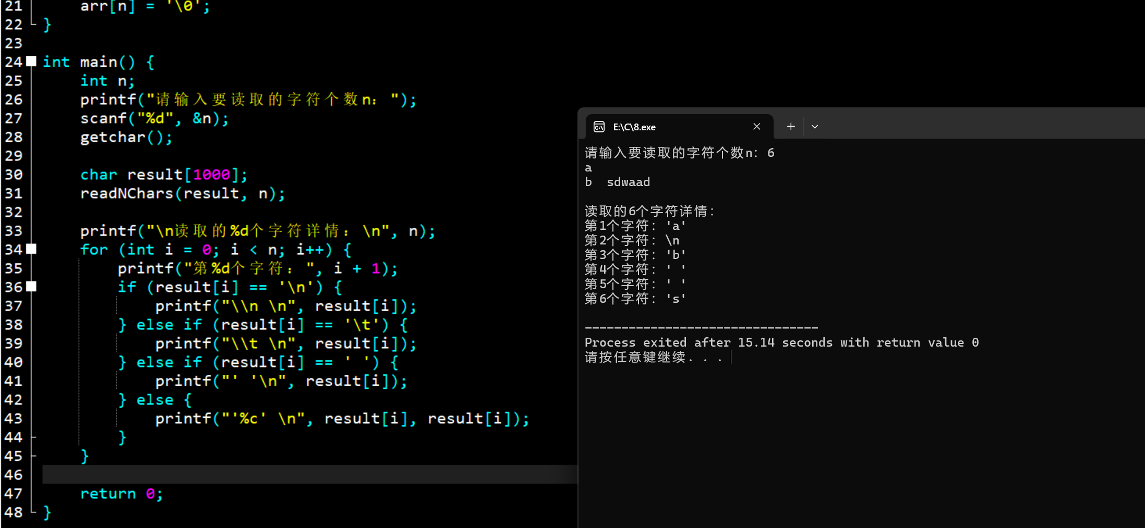Click the printf("'%c' \n") statement on line 43
The height and width of the screenshot is (528, 1145).
tap(342, 419)
